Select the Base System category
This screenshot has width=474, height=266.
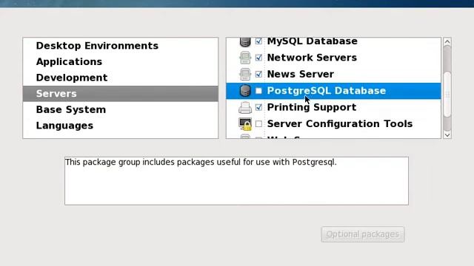(x=120, y=110)
